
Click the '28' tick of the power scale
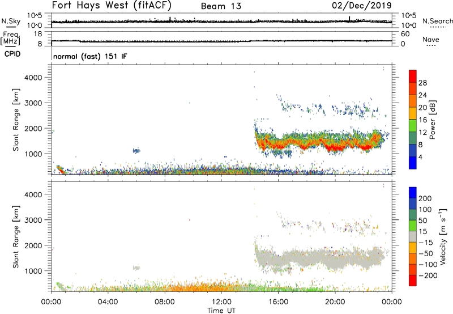(422, 83)
